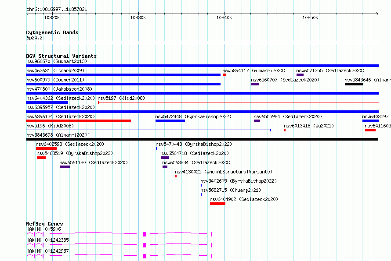This screenshot has width=391, height=261.
Task: Click the nsv966670 (Sudmant2013) blue variant bar
Action: [x=202, y=66]
